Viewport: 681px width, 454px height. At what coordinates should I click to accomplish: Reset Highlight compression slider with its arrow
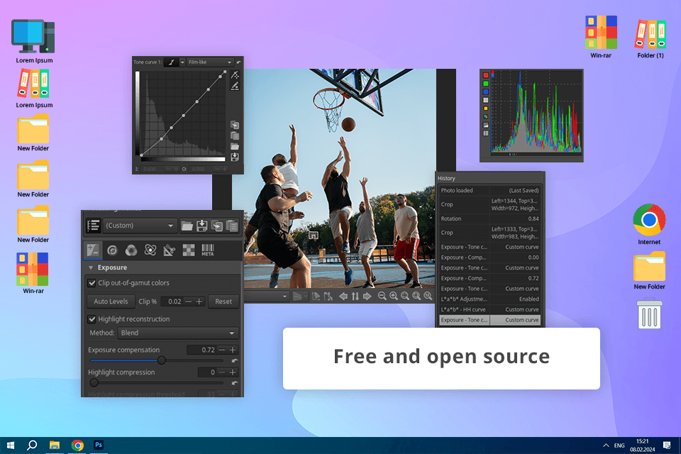click(x=235, y=383)
